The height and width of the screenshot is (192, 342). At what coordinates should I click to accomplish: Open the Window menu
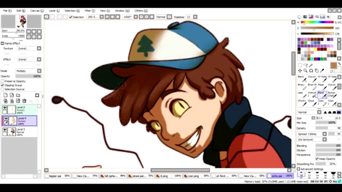122,11
